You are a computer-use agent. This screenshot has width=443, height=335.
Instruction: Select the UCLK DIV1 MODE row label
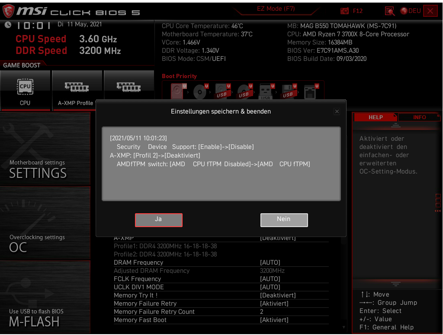(x=139, y=287)
